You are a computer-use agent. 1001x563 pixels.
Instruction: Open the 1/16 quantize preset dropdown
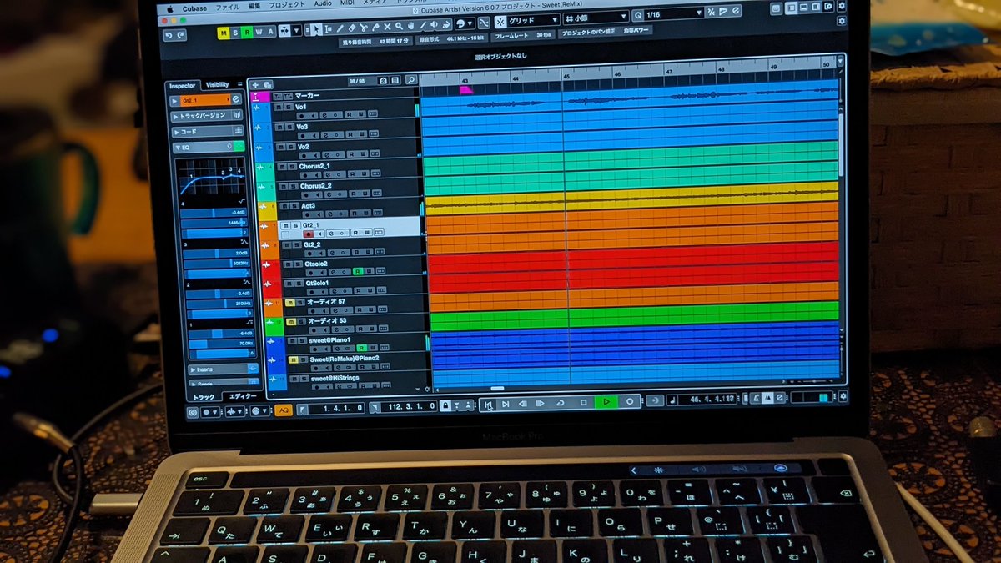[x=674, y=13]
